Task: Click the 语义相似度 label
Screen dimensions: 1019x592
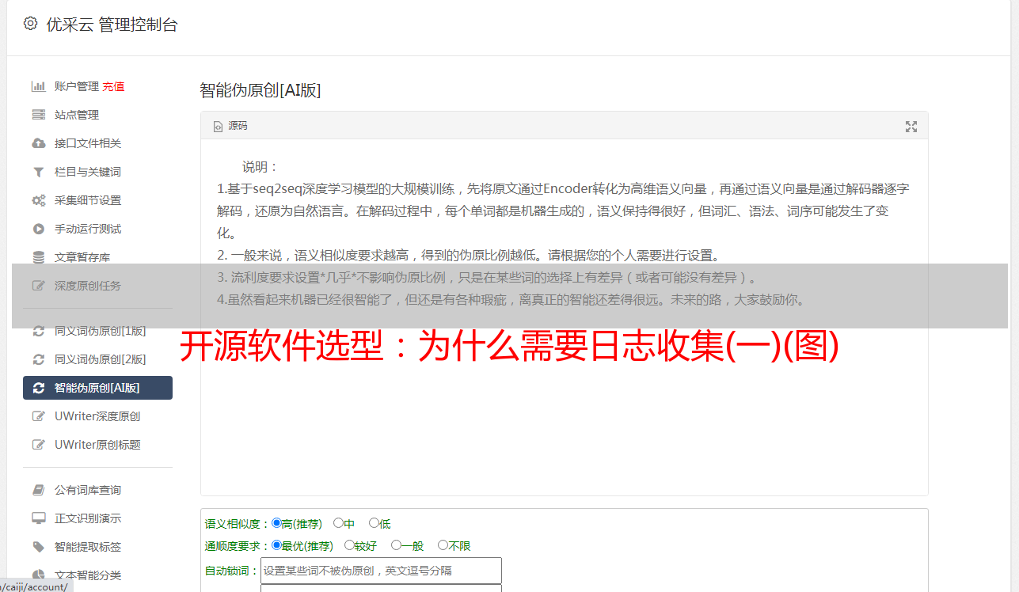Action: (x=235, y=524)
